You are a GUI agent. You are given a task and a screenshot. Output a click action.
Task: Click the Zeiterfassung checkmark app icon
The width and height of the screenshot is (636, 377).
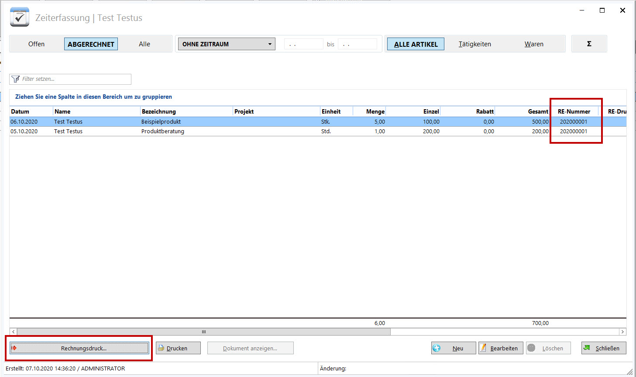20,17
